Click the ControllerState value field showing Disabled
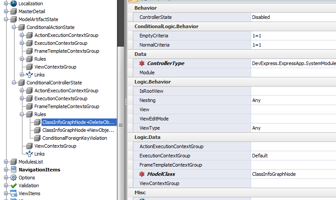The height and width of the screenshot is (200, 336). (292, 17)
